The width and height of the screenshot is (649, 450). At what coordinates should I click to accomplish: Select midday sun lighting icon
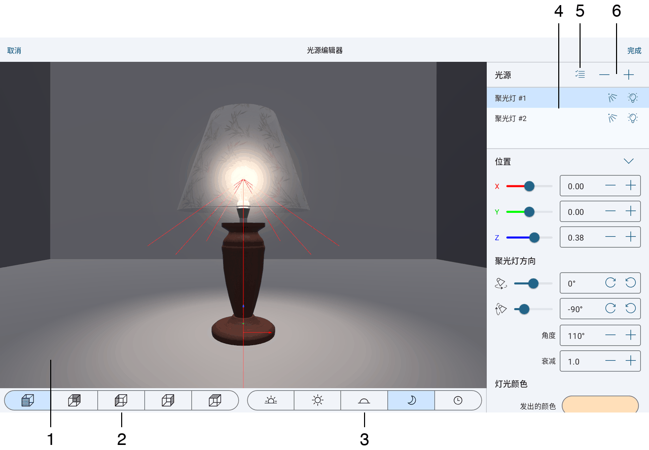point(317,400)
